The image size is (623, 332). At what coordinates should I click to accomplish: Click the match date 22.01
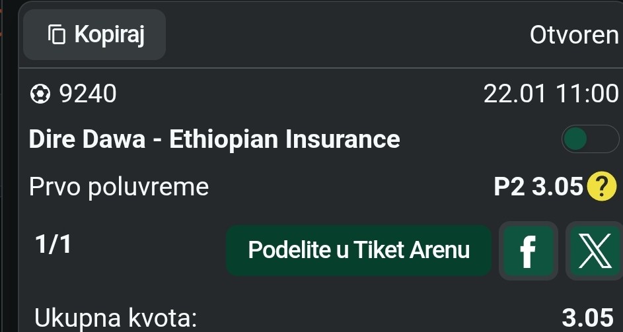pyautogui.click(x=515, y=95)
